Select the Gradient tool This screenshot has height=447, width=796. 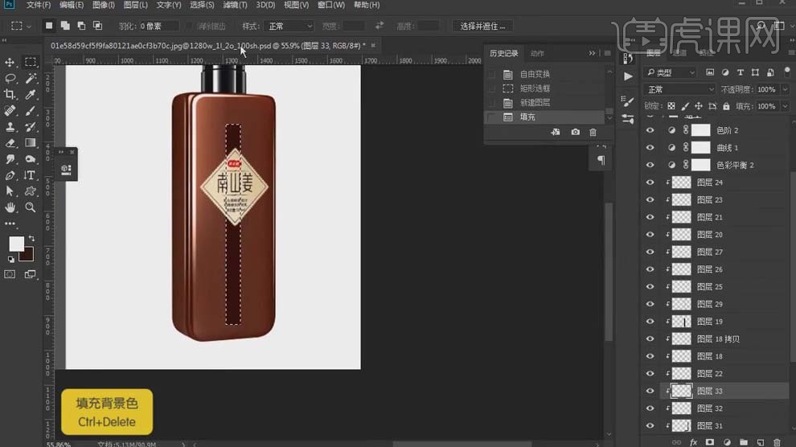click(x=31, y=143)
